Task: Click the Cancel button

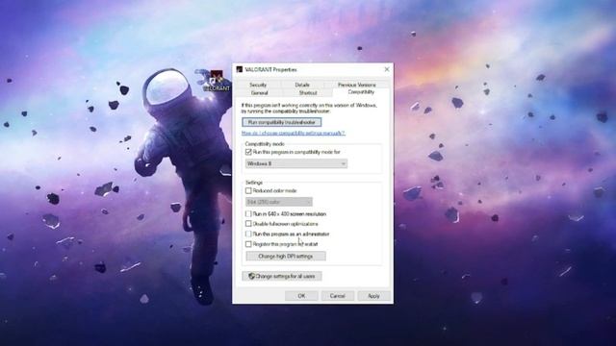Action: tap(338, 296)
